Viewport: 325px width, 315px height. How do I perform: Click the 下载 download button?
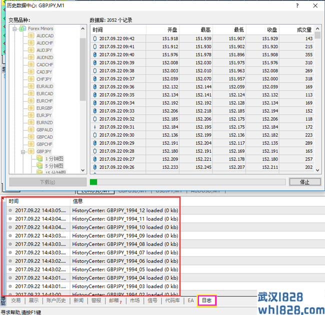click(x=47, y=182)
